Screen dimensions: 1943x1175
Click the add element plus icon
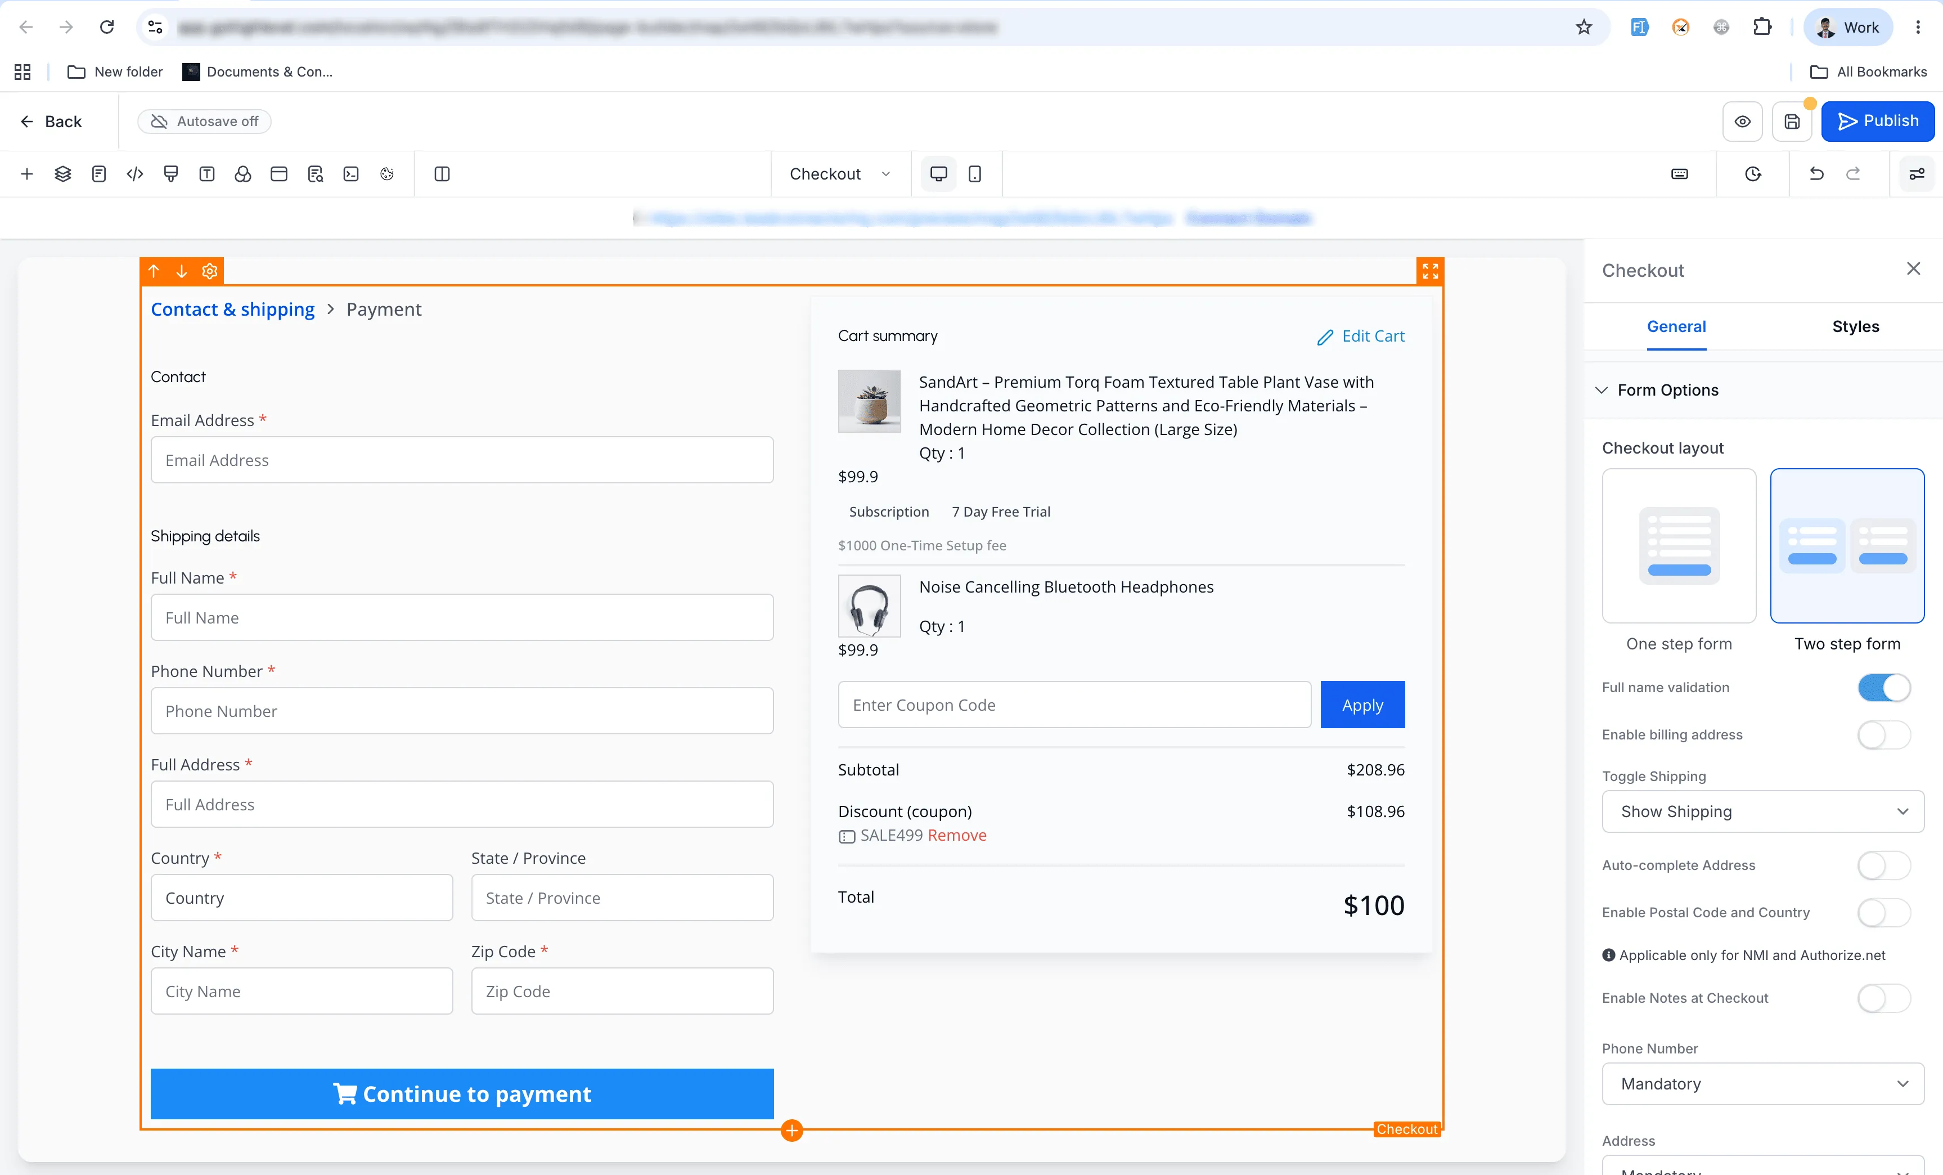point(27,173)
